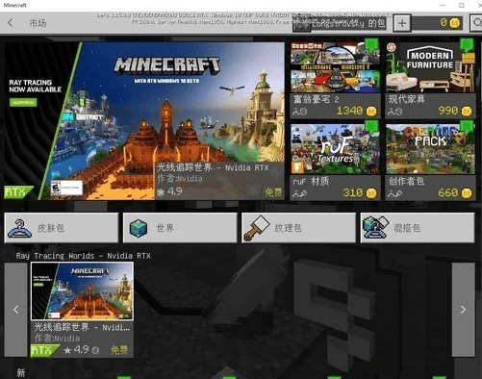Viewport: 482px width, 379px height.
Task: Click the paintbrush icon in 纹理包
Action: click(256, 228)
